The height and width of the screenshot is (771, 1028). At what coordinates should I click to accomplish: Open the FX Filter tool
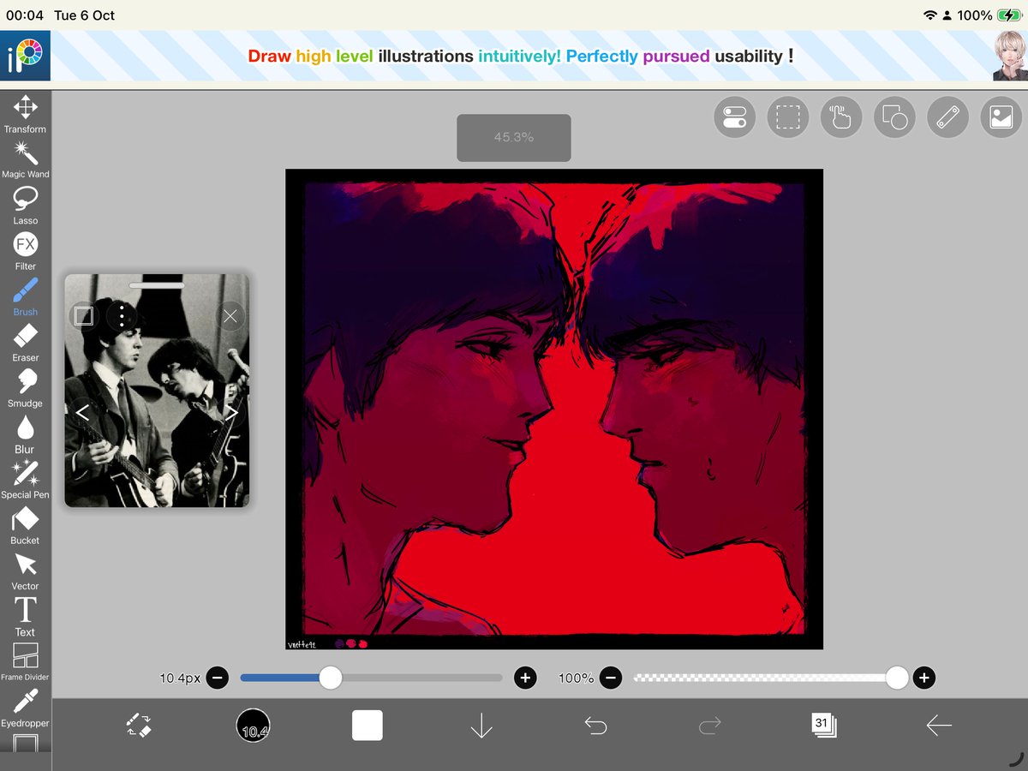(25, 252)
